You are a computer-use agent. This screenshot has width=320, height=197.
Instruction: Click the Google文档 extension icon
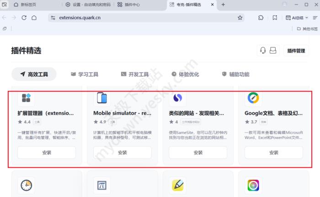[x=252, y=98]
